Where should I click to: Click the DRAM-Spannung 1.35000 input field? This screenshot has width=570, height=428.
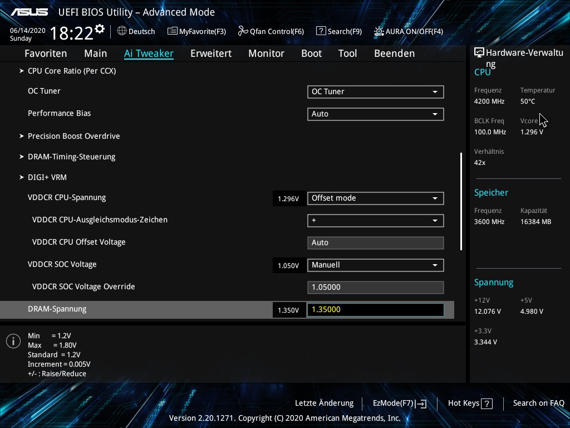coord(376,310)
